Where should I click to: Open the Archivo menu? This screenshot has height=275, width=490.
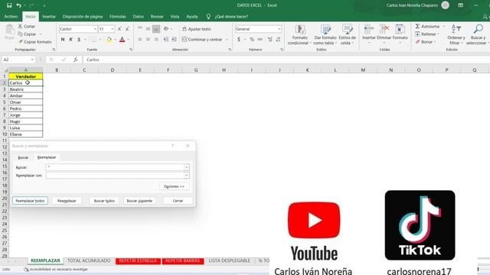coord(11,17)
